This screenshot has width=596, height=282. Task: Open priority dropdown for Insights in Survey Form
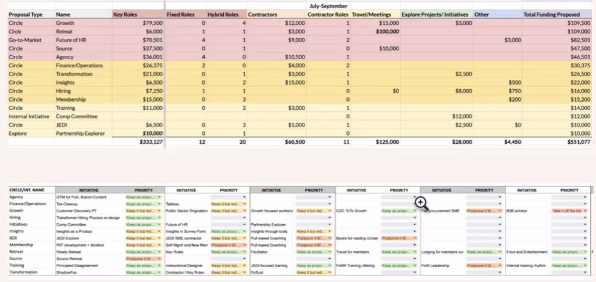click(229, 231)
